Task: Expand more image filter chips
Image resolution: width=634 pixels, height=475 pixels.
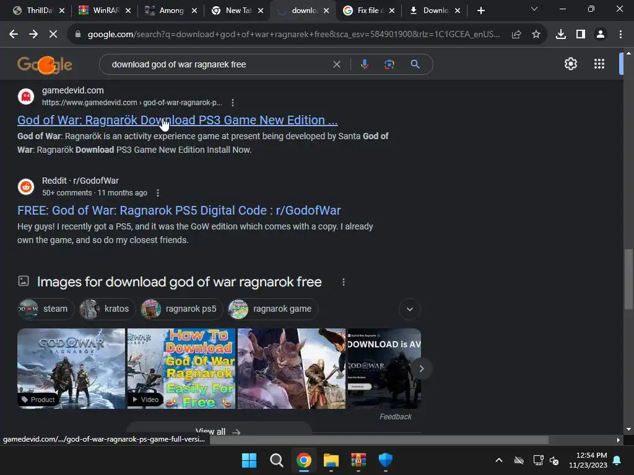Action: pyautogui.click(x=410, y=309)
